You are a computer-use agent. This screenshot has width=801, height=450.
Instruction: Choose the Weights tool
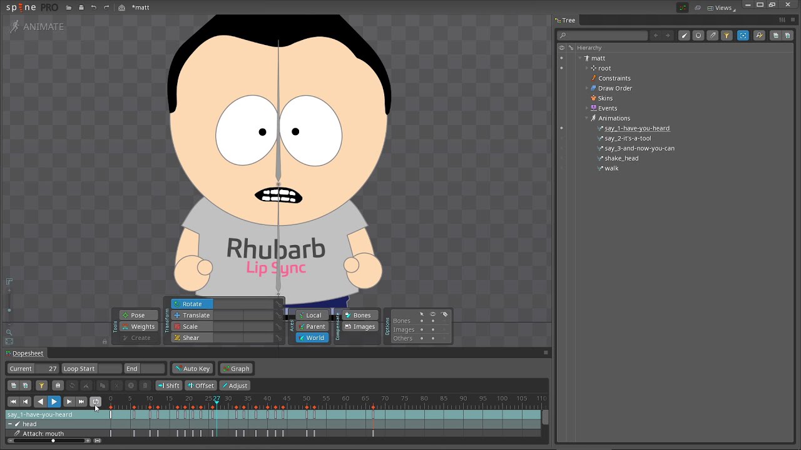(138, 326)
